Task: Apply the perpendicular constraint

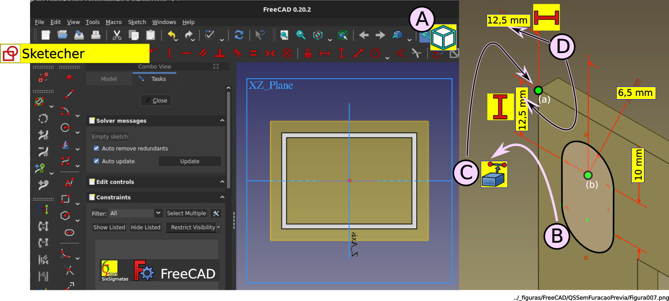Action: point(220,53)
